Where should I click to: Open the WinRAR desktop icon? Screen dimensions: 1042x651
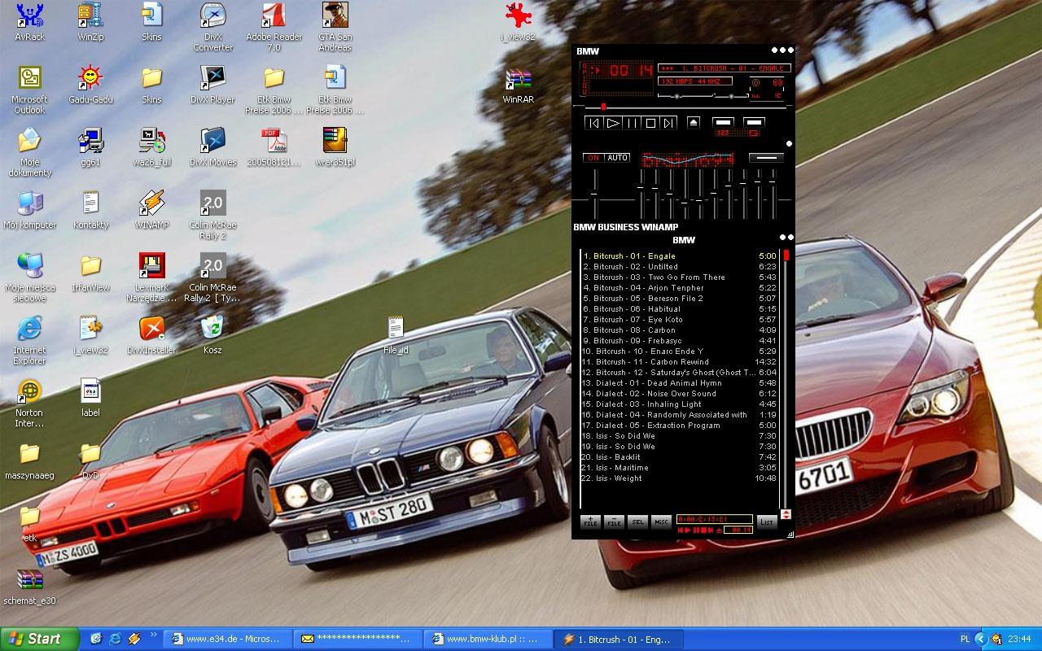(x=519, y=85)
